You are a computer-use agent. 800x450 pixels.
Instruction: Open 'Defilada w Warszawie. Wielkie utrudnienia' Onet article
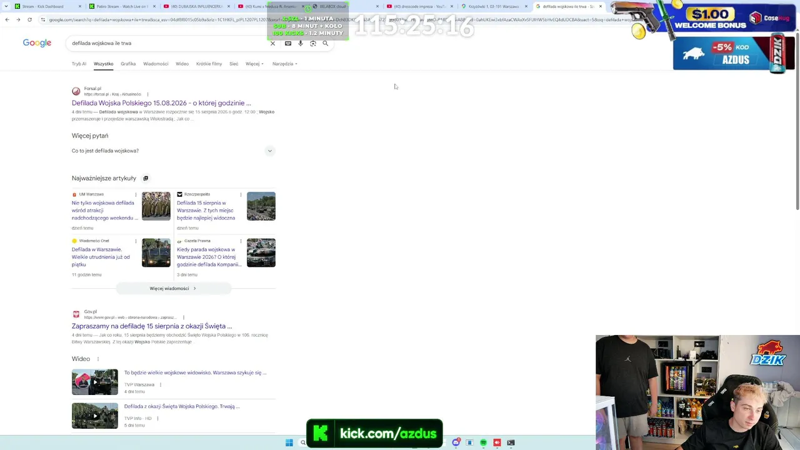101,257
